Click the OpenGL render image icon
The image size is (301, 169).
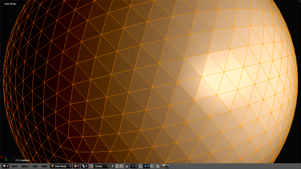[163, 166]
